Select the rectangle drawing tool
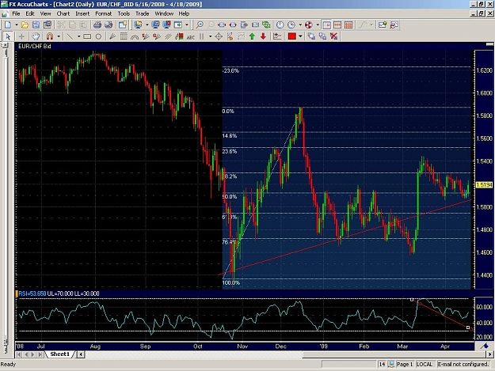 click(x=87, y=36)
